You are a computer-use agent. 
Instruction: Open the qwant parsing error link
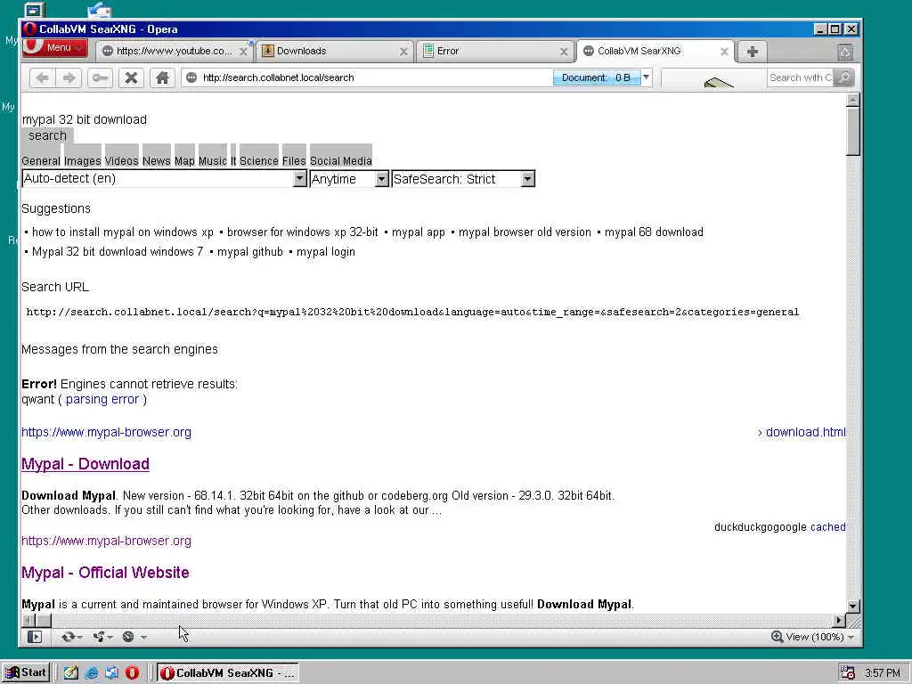102,400
